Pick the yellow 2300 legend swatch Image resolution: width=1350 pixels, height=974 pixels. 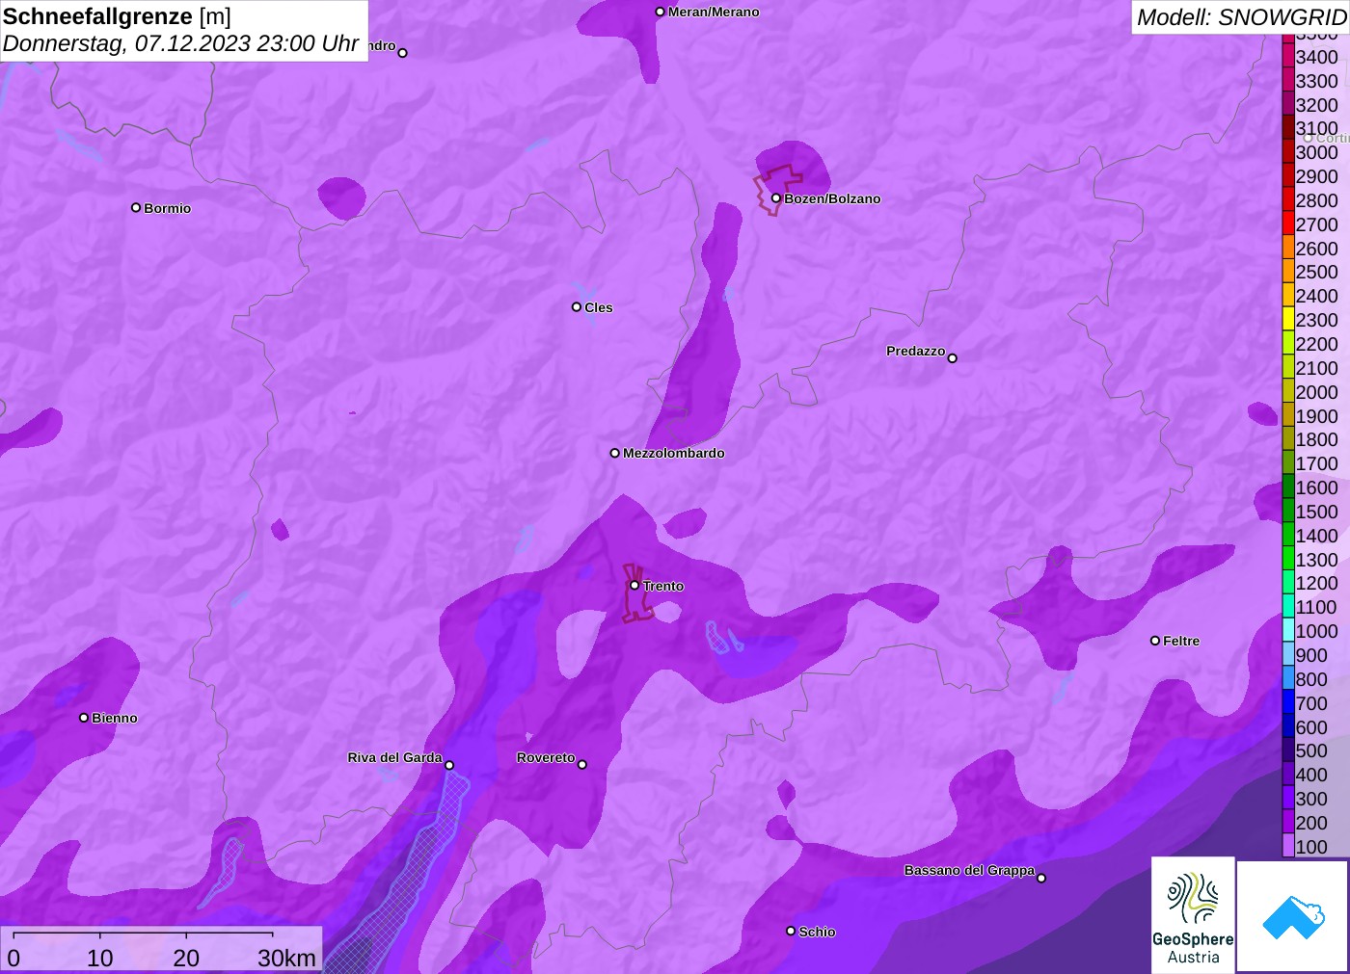click(1288, 320)
